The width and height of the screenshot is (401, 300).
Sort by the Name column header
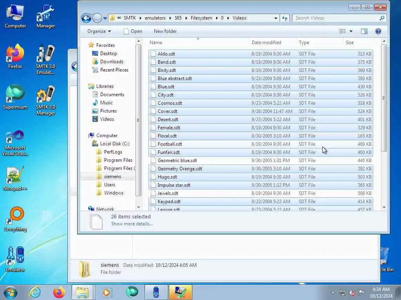coord(199,43)
